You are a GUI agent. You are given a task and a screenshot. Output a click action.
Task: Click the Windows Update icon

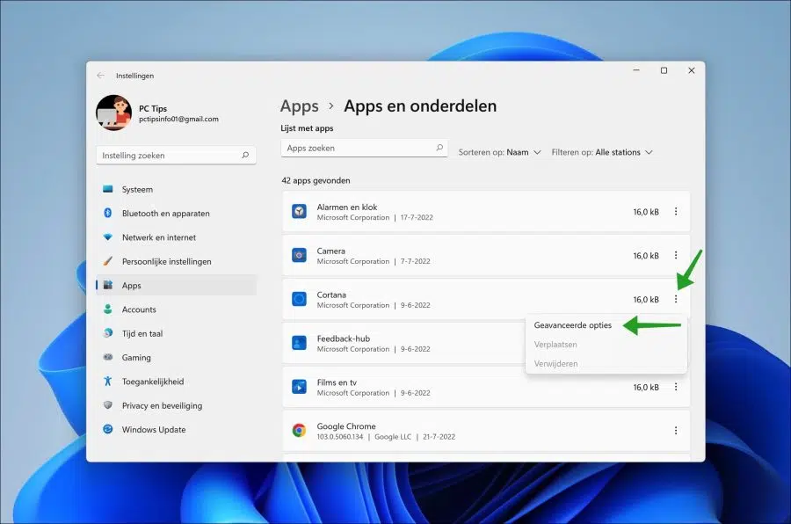pos(107,429)
